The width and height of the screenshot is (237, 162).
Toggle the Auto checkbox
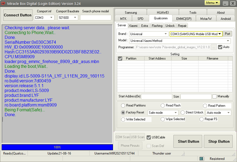(220, 47)
